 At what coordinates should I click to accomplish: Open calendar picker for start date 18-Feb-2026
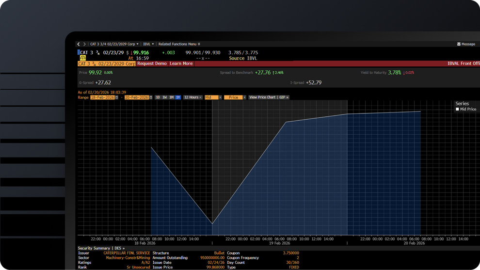tap(117, 97)
